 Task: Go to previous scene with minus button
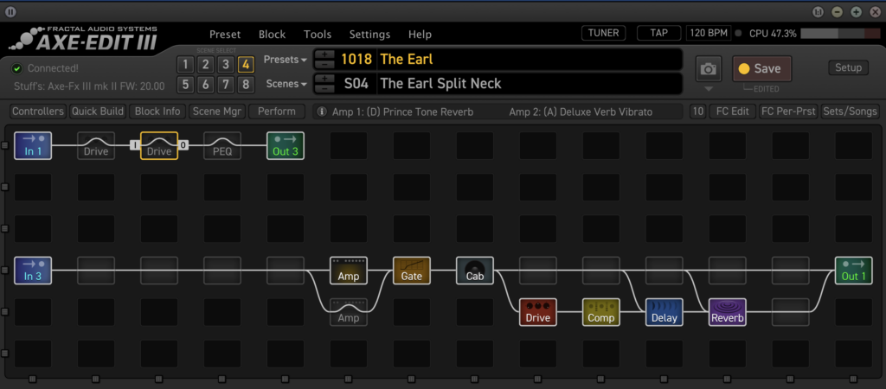(x=324, y=89)
